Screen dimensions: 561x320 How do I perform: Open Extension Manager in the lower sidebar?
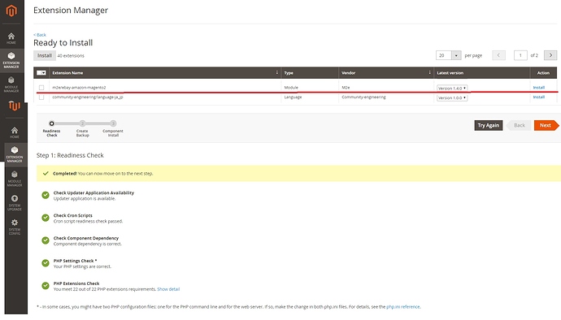[15, 154]
